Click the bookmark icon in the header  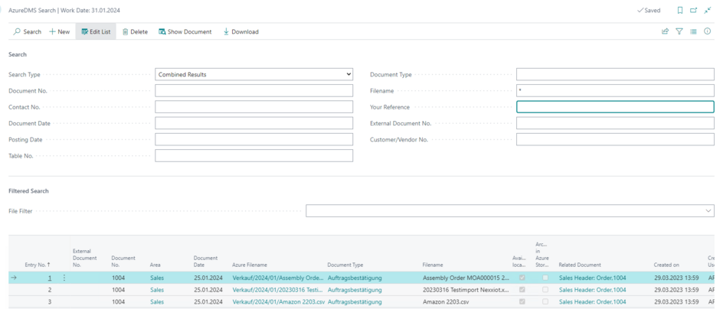680,11
